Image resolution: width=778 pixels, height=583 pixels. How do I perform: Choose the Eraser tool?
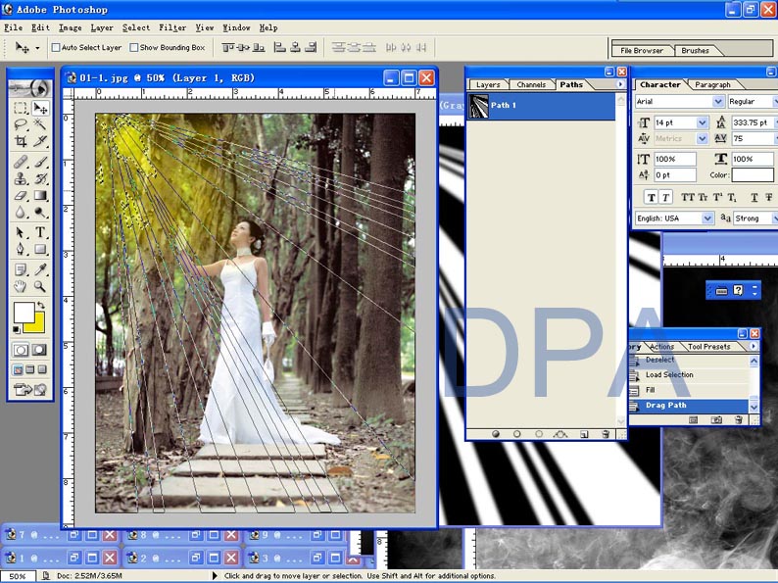tap(21, 196)
